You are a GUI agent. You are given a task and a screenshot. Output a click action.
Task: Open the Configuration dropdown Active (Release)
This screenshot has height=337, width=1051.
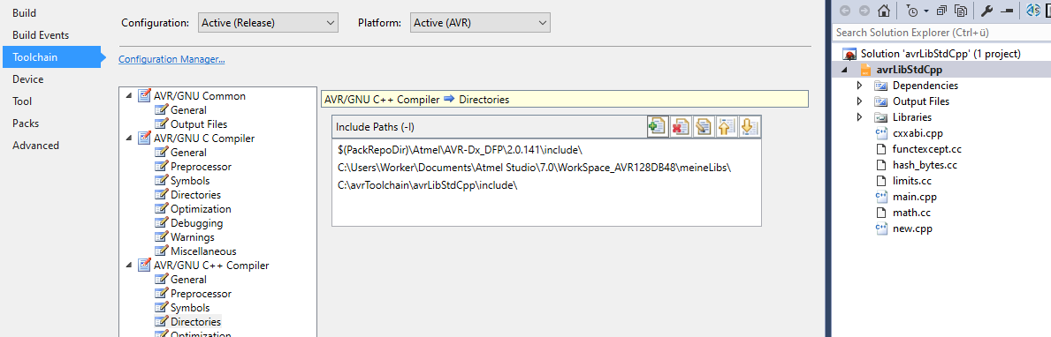[x=268, y=23]
